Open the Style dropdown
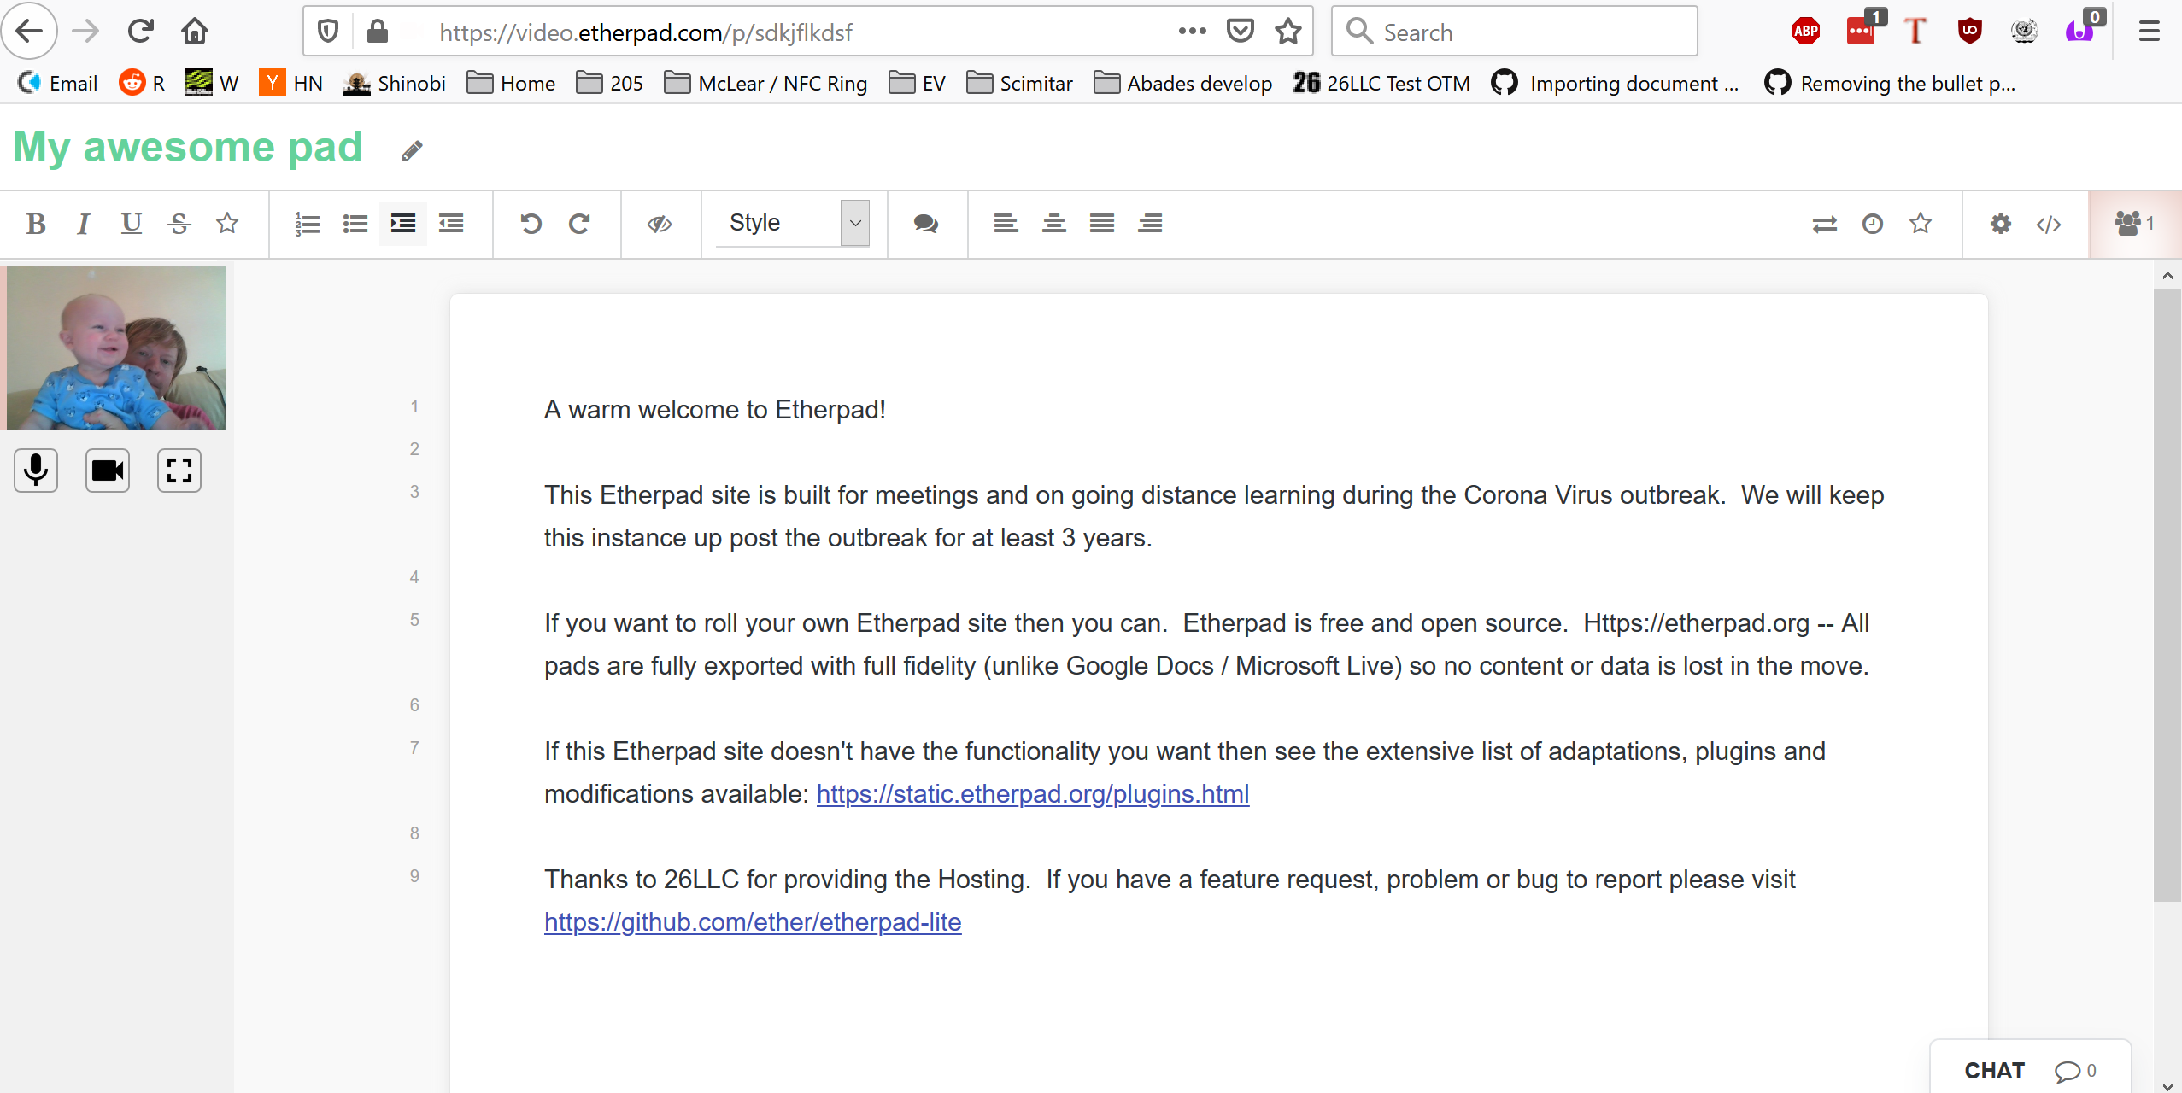 click(792, 223)
